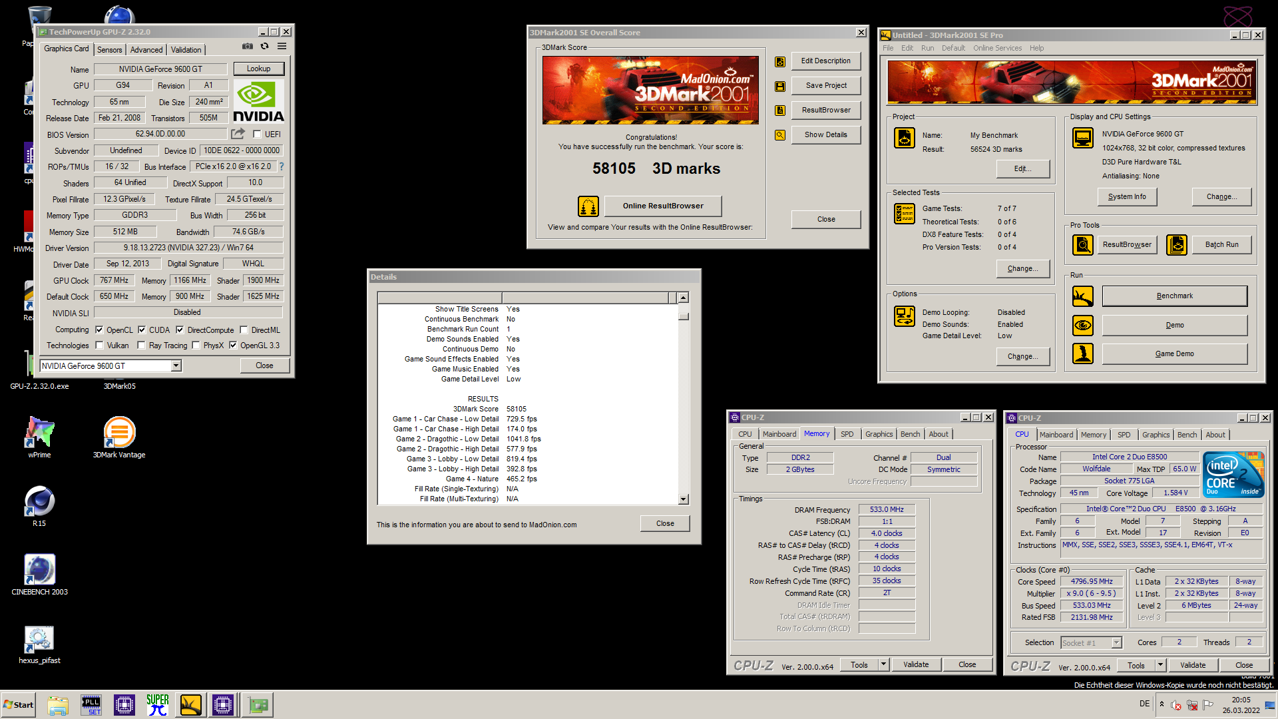Toggle the DirectML checkbox
The image size is (1278, 719).
pyautogui.click(x=244, y=330)
